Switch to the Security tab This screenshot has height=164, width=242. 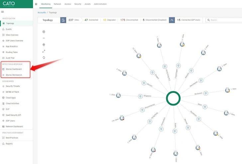pos(78,4)
